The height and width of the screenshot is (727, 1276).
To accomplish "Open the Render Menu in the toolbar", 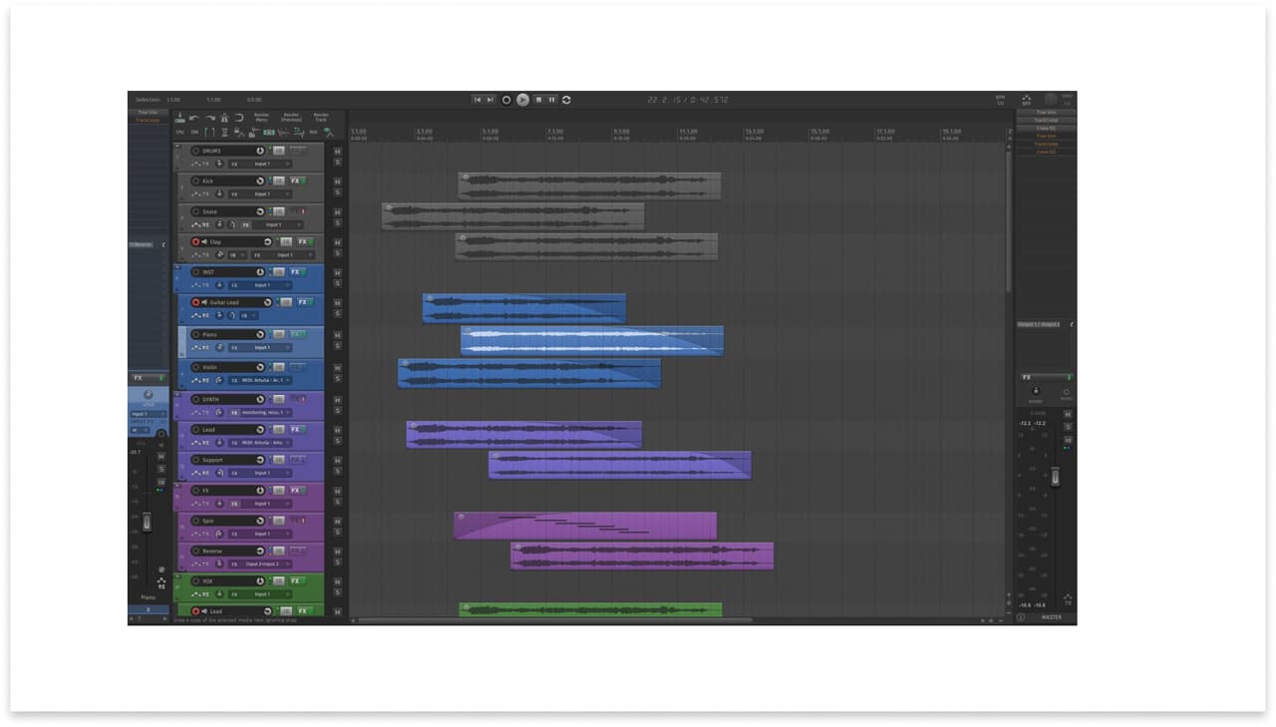I will pyautogui.click(x=261, y=118).
